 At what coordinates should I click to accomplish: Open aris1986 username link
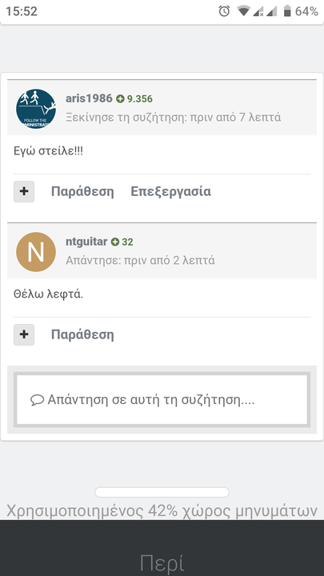[89, 98]
